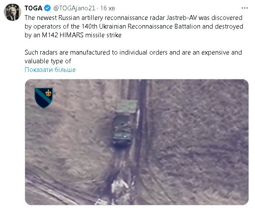Click the military vehicle in the video
255x208 pixels.
tap(122, 130)
